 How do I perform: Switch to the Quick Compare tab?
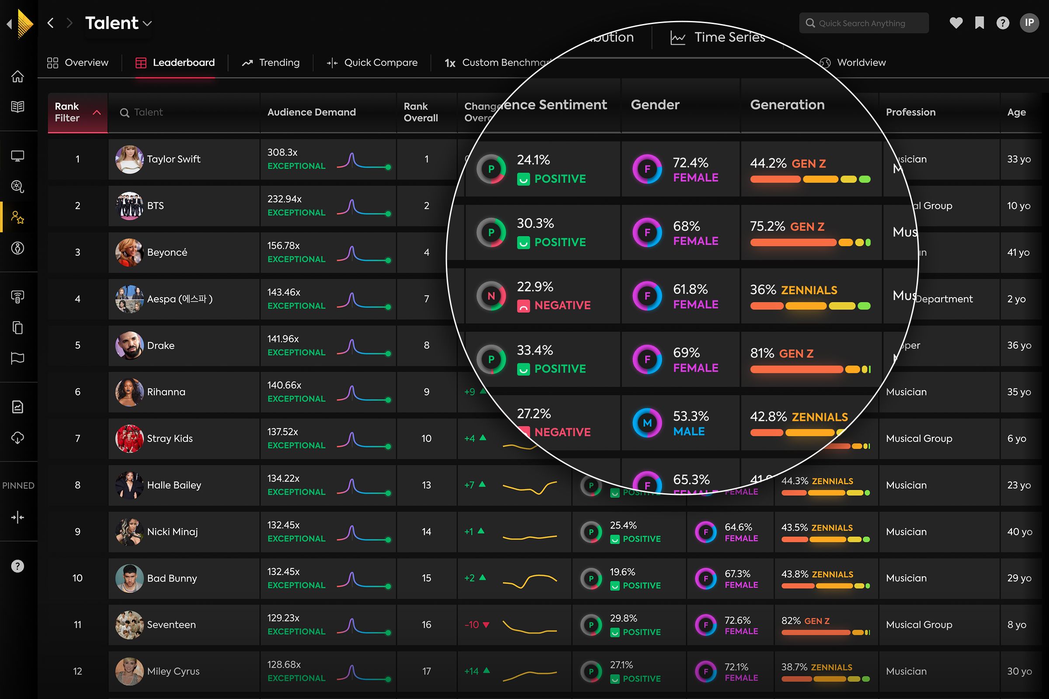point(372,62)
